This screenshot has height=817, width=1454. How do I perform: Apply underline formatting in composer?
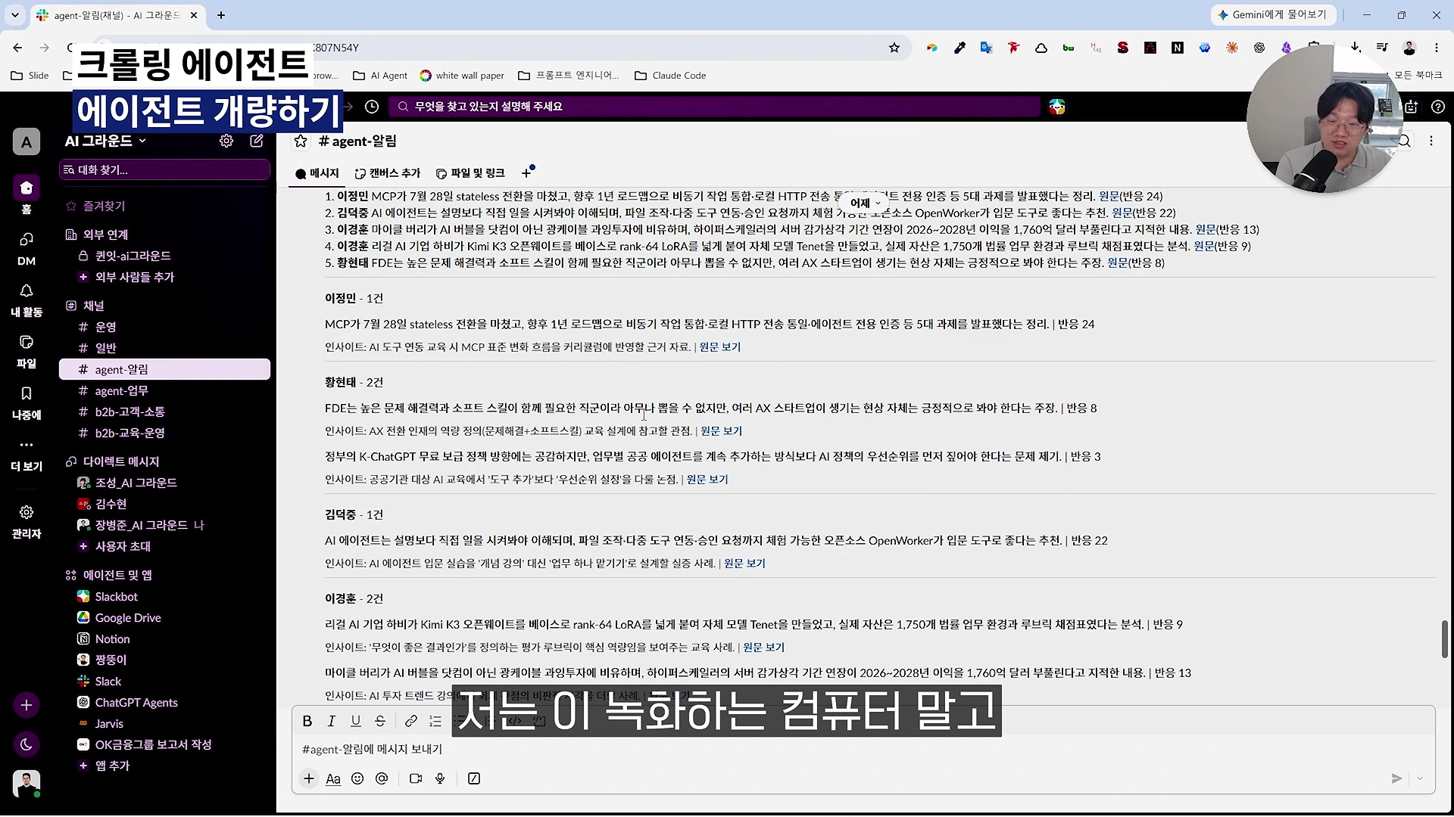coord(355,721)
